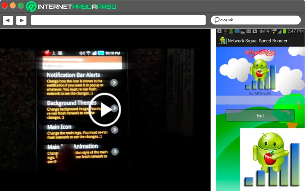Select Notification Bar Alerts heading
The image size is (305, 191).
(73, 75)
